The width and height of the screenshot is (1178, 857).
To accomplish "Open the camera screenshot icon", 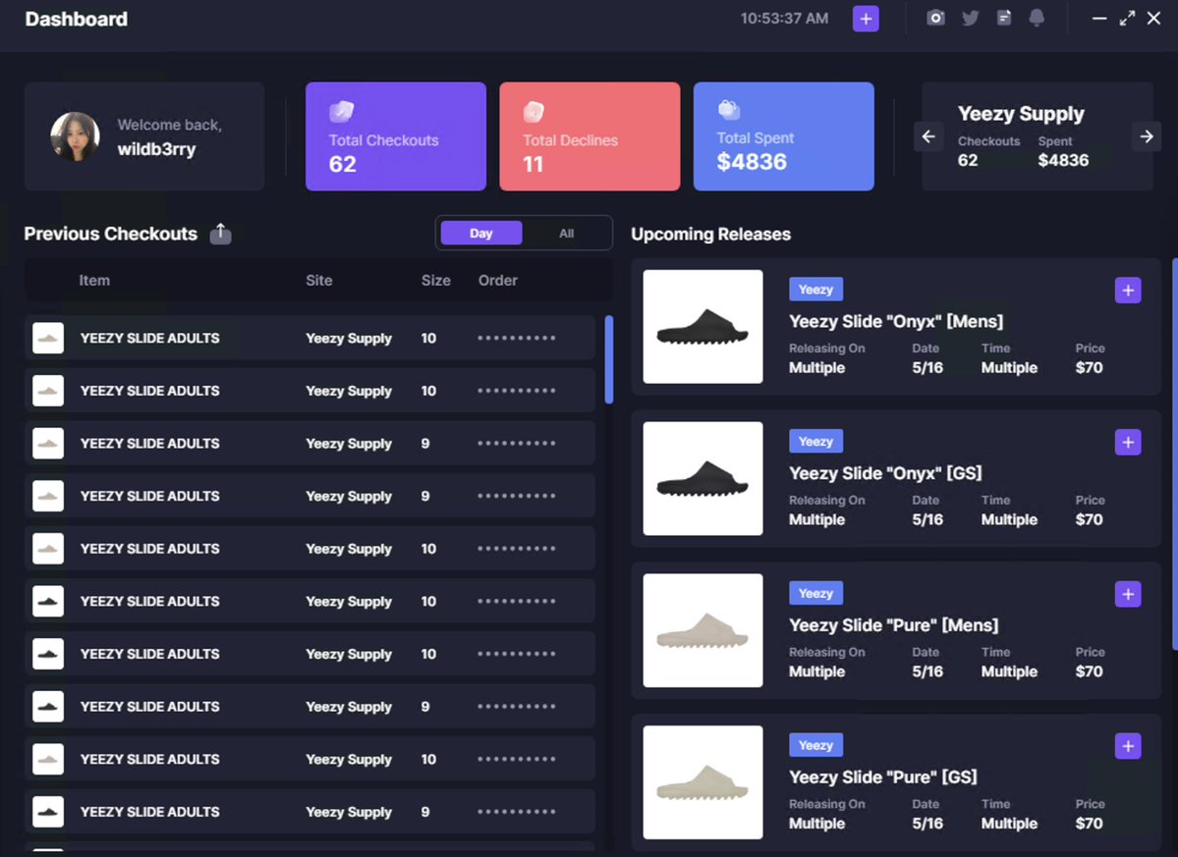I will (935, 18).
